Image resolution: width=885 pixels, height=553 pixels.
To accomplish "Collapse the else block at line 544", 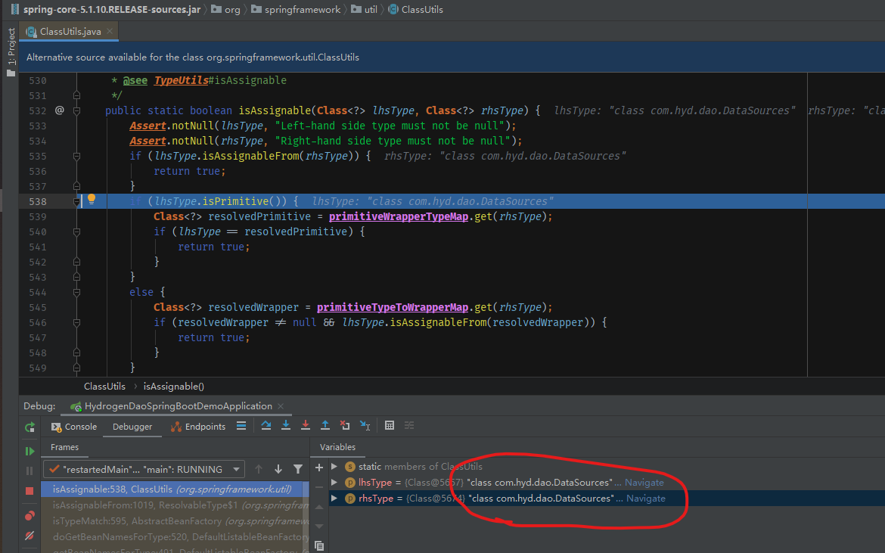I will coord(76,292).
